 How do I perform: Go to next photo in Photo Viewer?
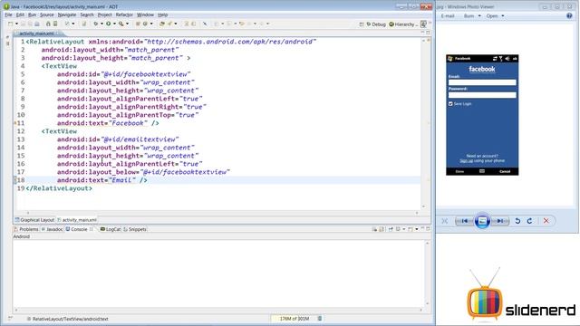click(x=499, y=221)
